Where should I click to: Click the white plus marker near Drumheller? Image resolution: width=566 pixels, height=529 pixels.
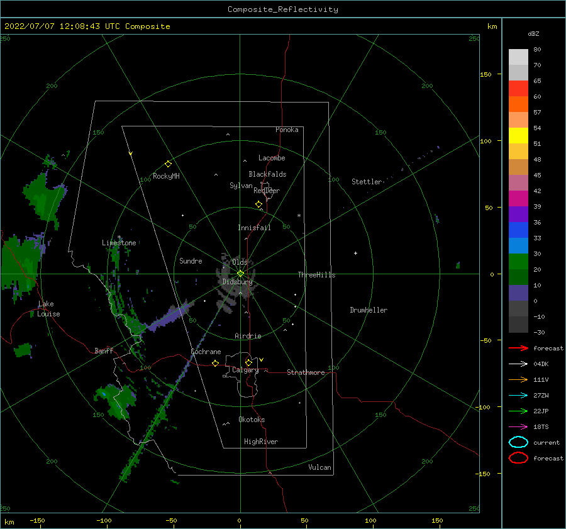pos(355,253)
